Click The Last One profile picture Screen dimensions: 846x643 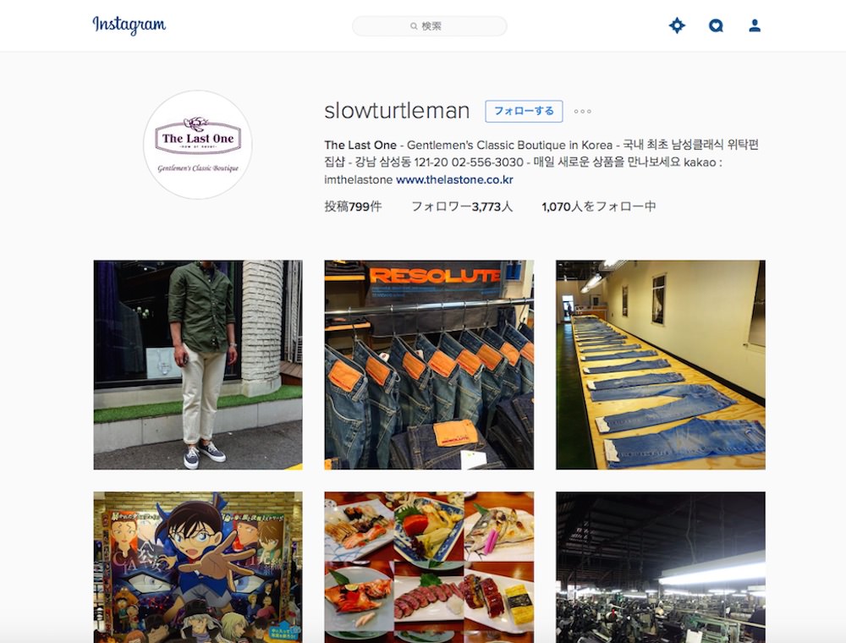198,145
